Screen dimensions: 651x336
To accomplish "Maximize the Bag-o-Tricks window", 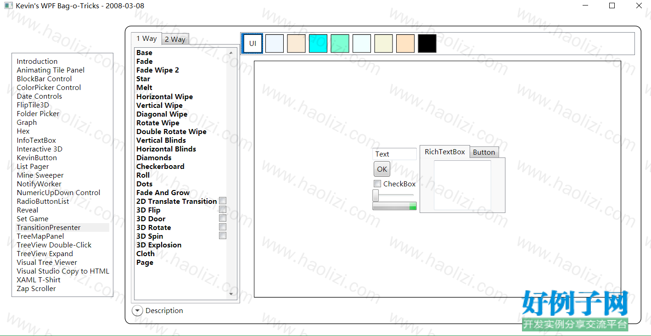I will 612,6.
